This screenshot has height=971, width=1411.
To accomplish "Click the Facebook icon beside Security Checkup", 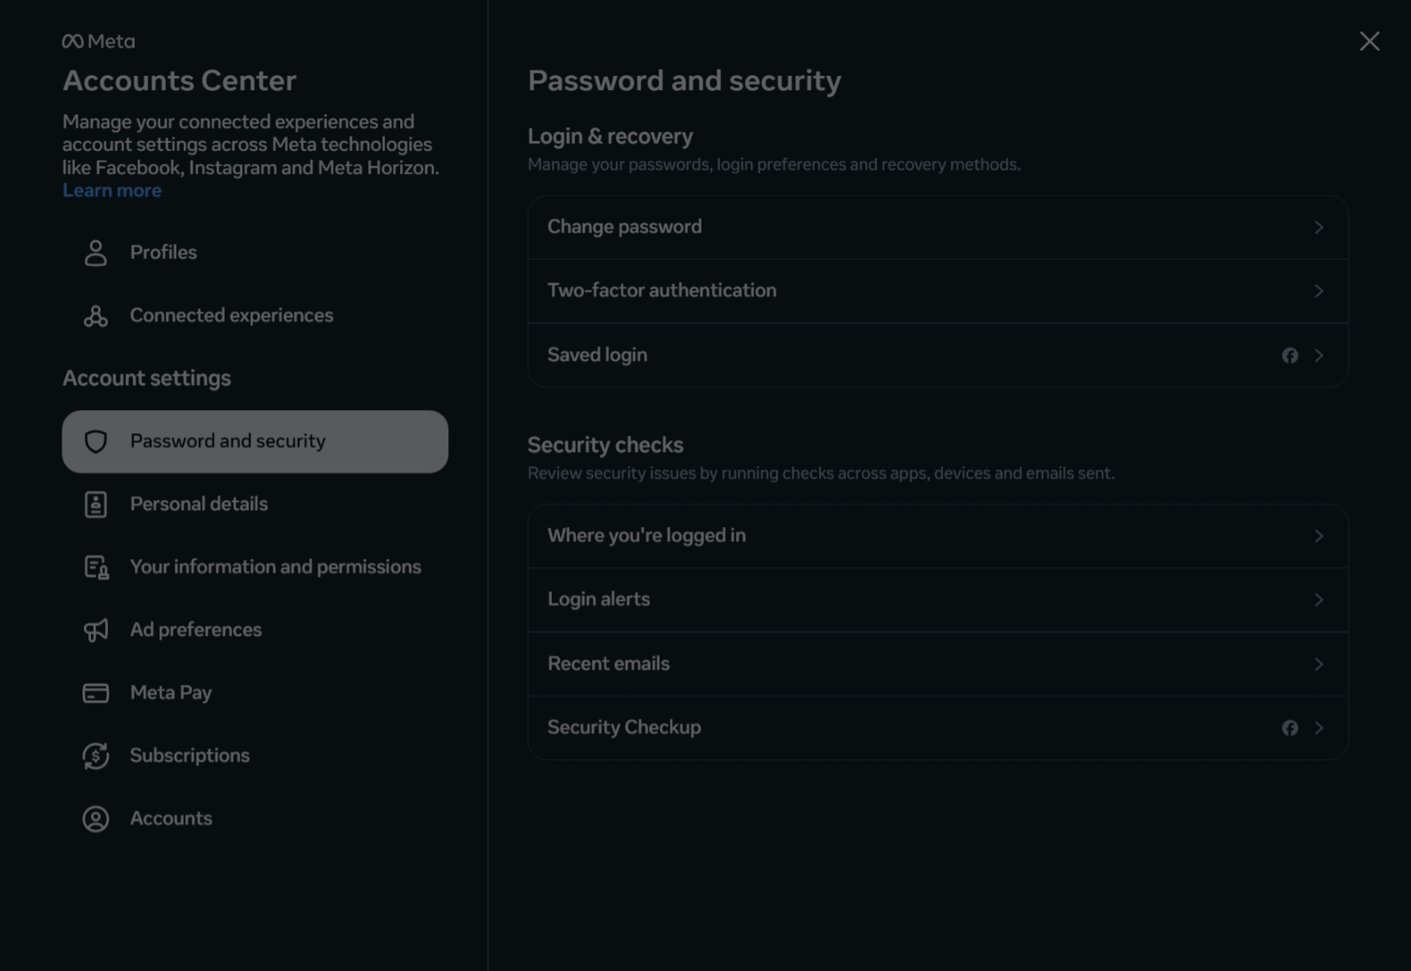I will [1290, 728].
